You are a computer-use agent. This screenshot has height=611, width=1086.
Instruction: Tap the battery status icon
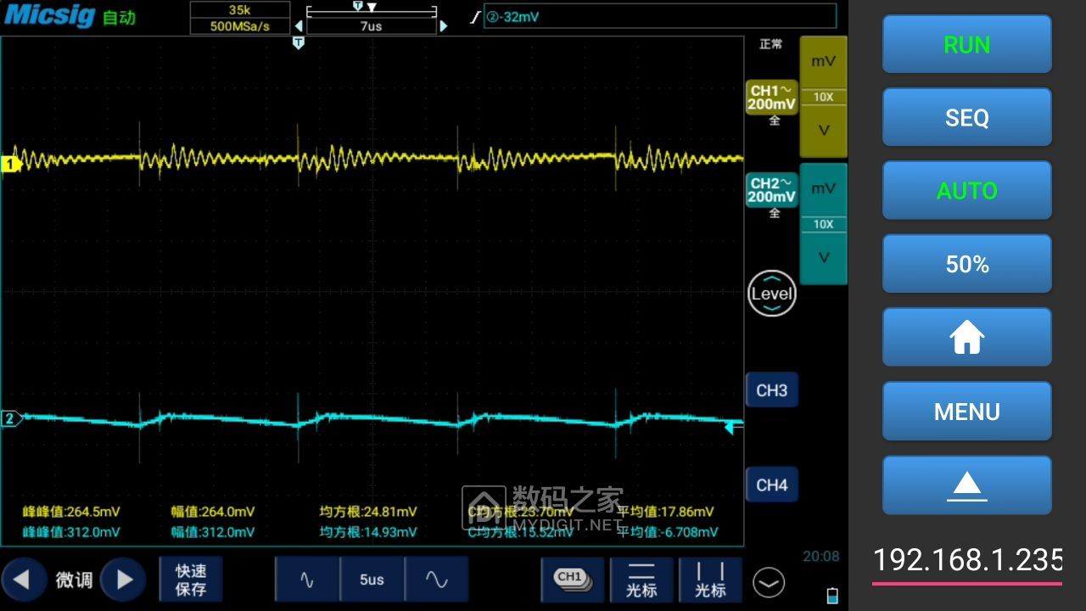(x=832, y=595)
